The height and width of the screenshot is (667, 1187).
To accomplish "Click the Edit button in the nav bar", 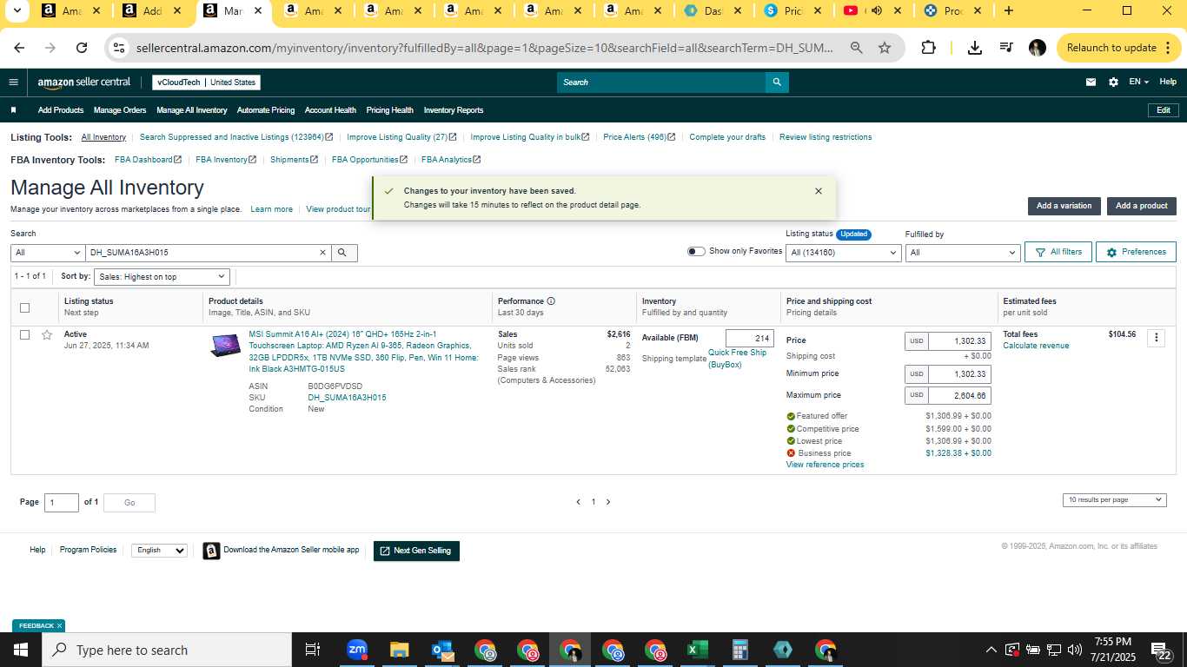I will pyautogui.click(x=1164, y=110).
